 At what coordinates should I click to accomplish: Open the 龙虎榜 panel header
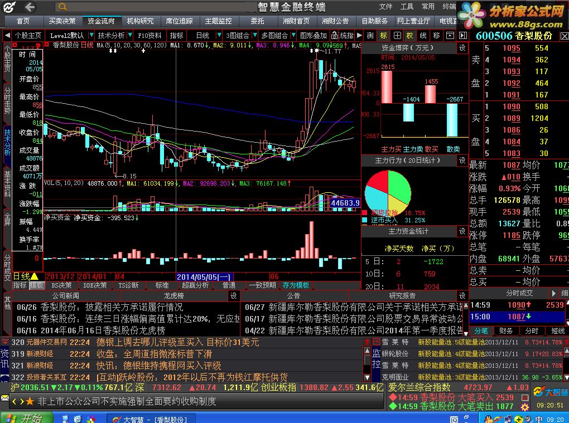click(174, 296)
